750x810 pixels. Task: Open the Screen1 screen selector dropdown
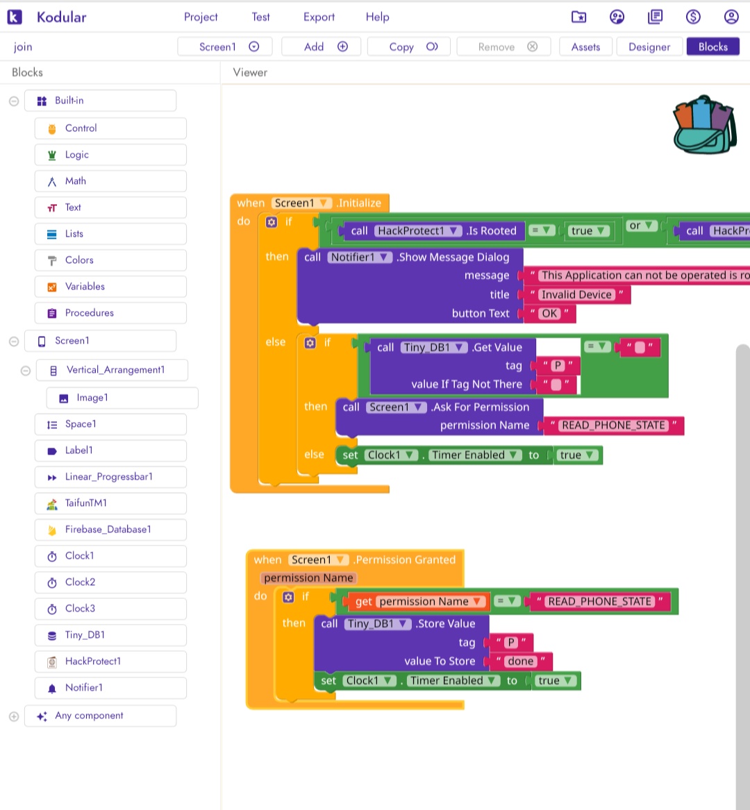click(225, 47)
